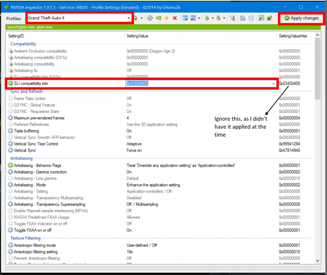Image resolution: width=327 pixels, height=275 pixels.
Task: Open the dropdown arrow beside the home icon
Action: pos(142,18)
